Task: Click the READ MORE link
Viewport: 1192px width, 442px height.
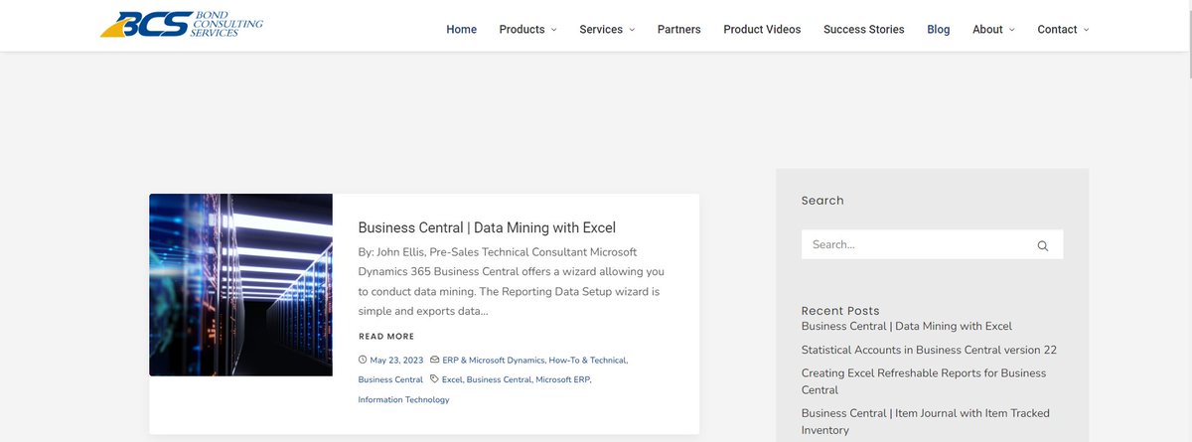Action: [x=386, y=337]
